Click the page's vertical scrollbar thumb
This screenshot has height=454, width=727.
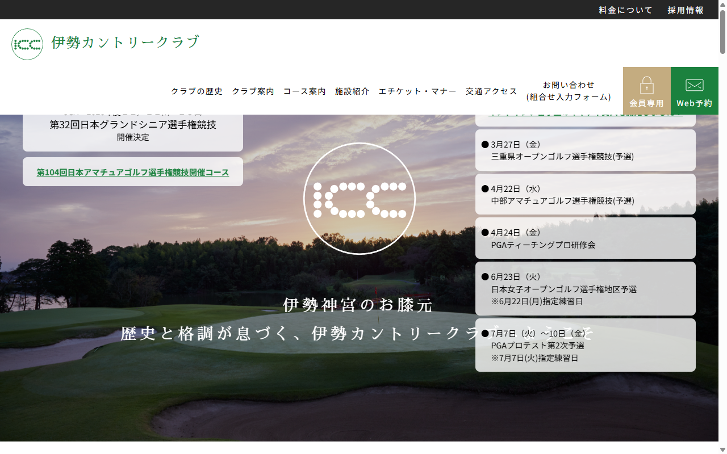tap(722, 32)
